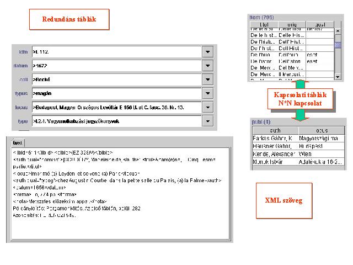This screenshot has width=353, height=265.
Task: Click the item table scrollbar thumb
Action: 338,45
